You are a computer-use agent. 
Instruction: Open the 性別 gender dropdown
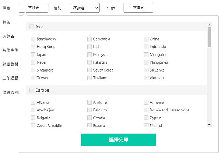[x=85, y=8]
